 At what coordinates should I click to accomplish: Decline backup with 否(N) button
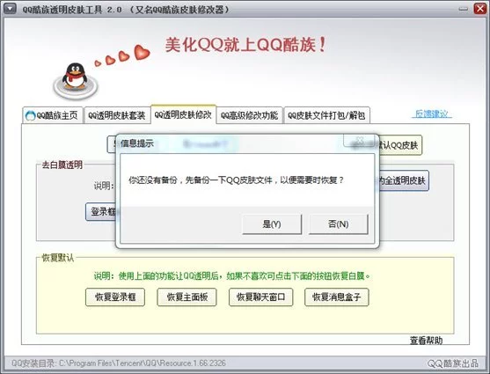[339, 224]
